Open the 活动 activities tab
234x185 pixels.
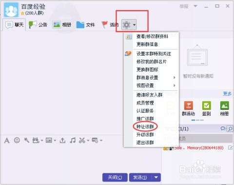pos(110,25)
